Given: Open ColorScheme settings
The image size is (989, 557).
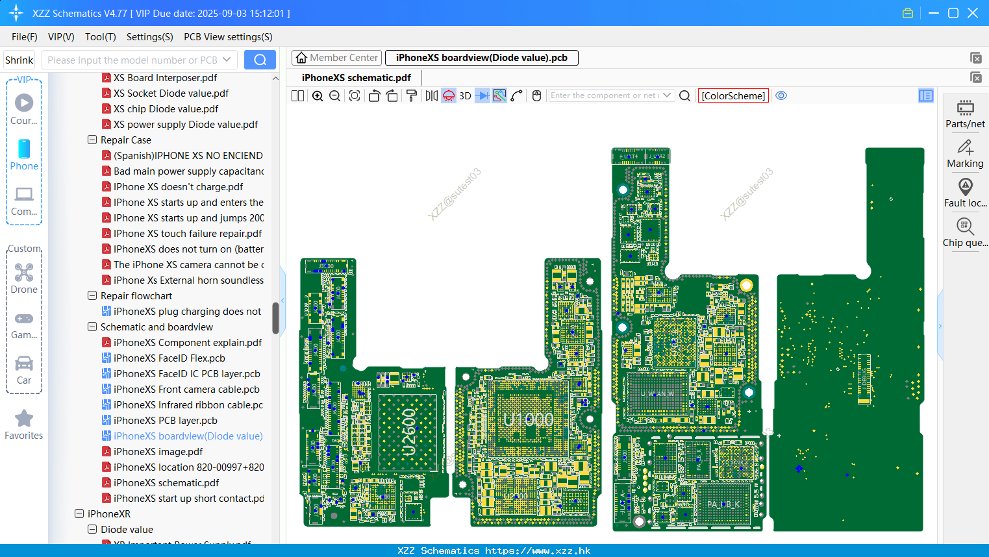Looking at the screenshot, I should click(x=733, y=95).
